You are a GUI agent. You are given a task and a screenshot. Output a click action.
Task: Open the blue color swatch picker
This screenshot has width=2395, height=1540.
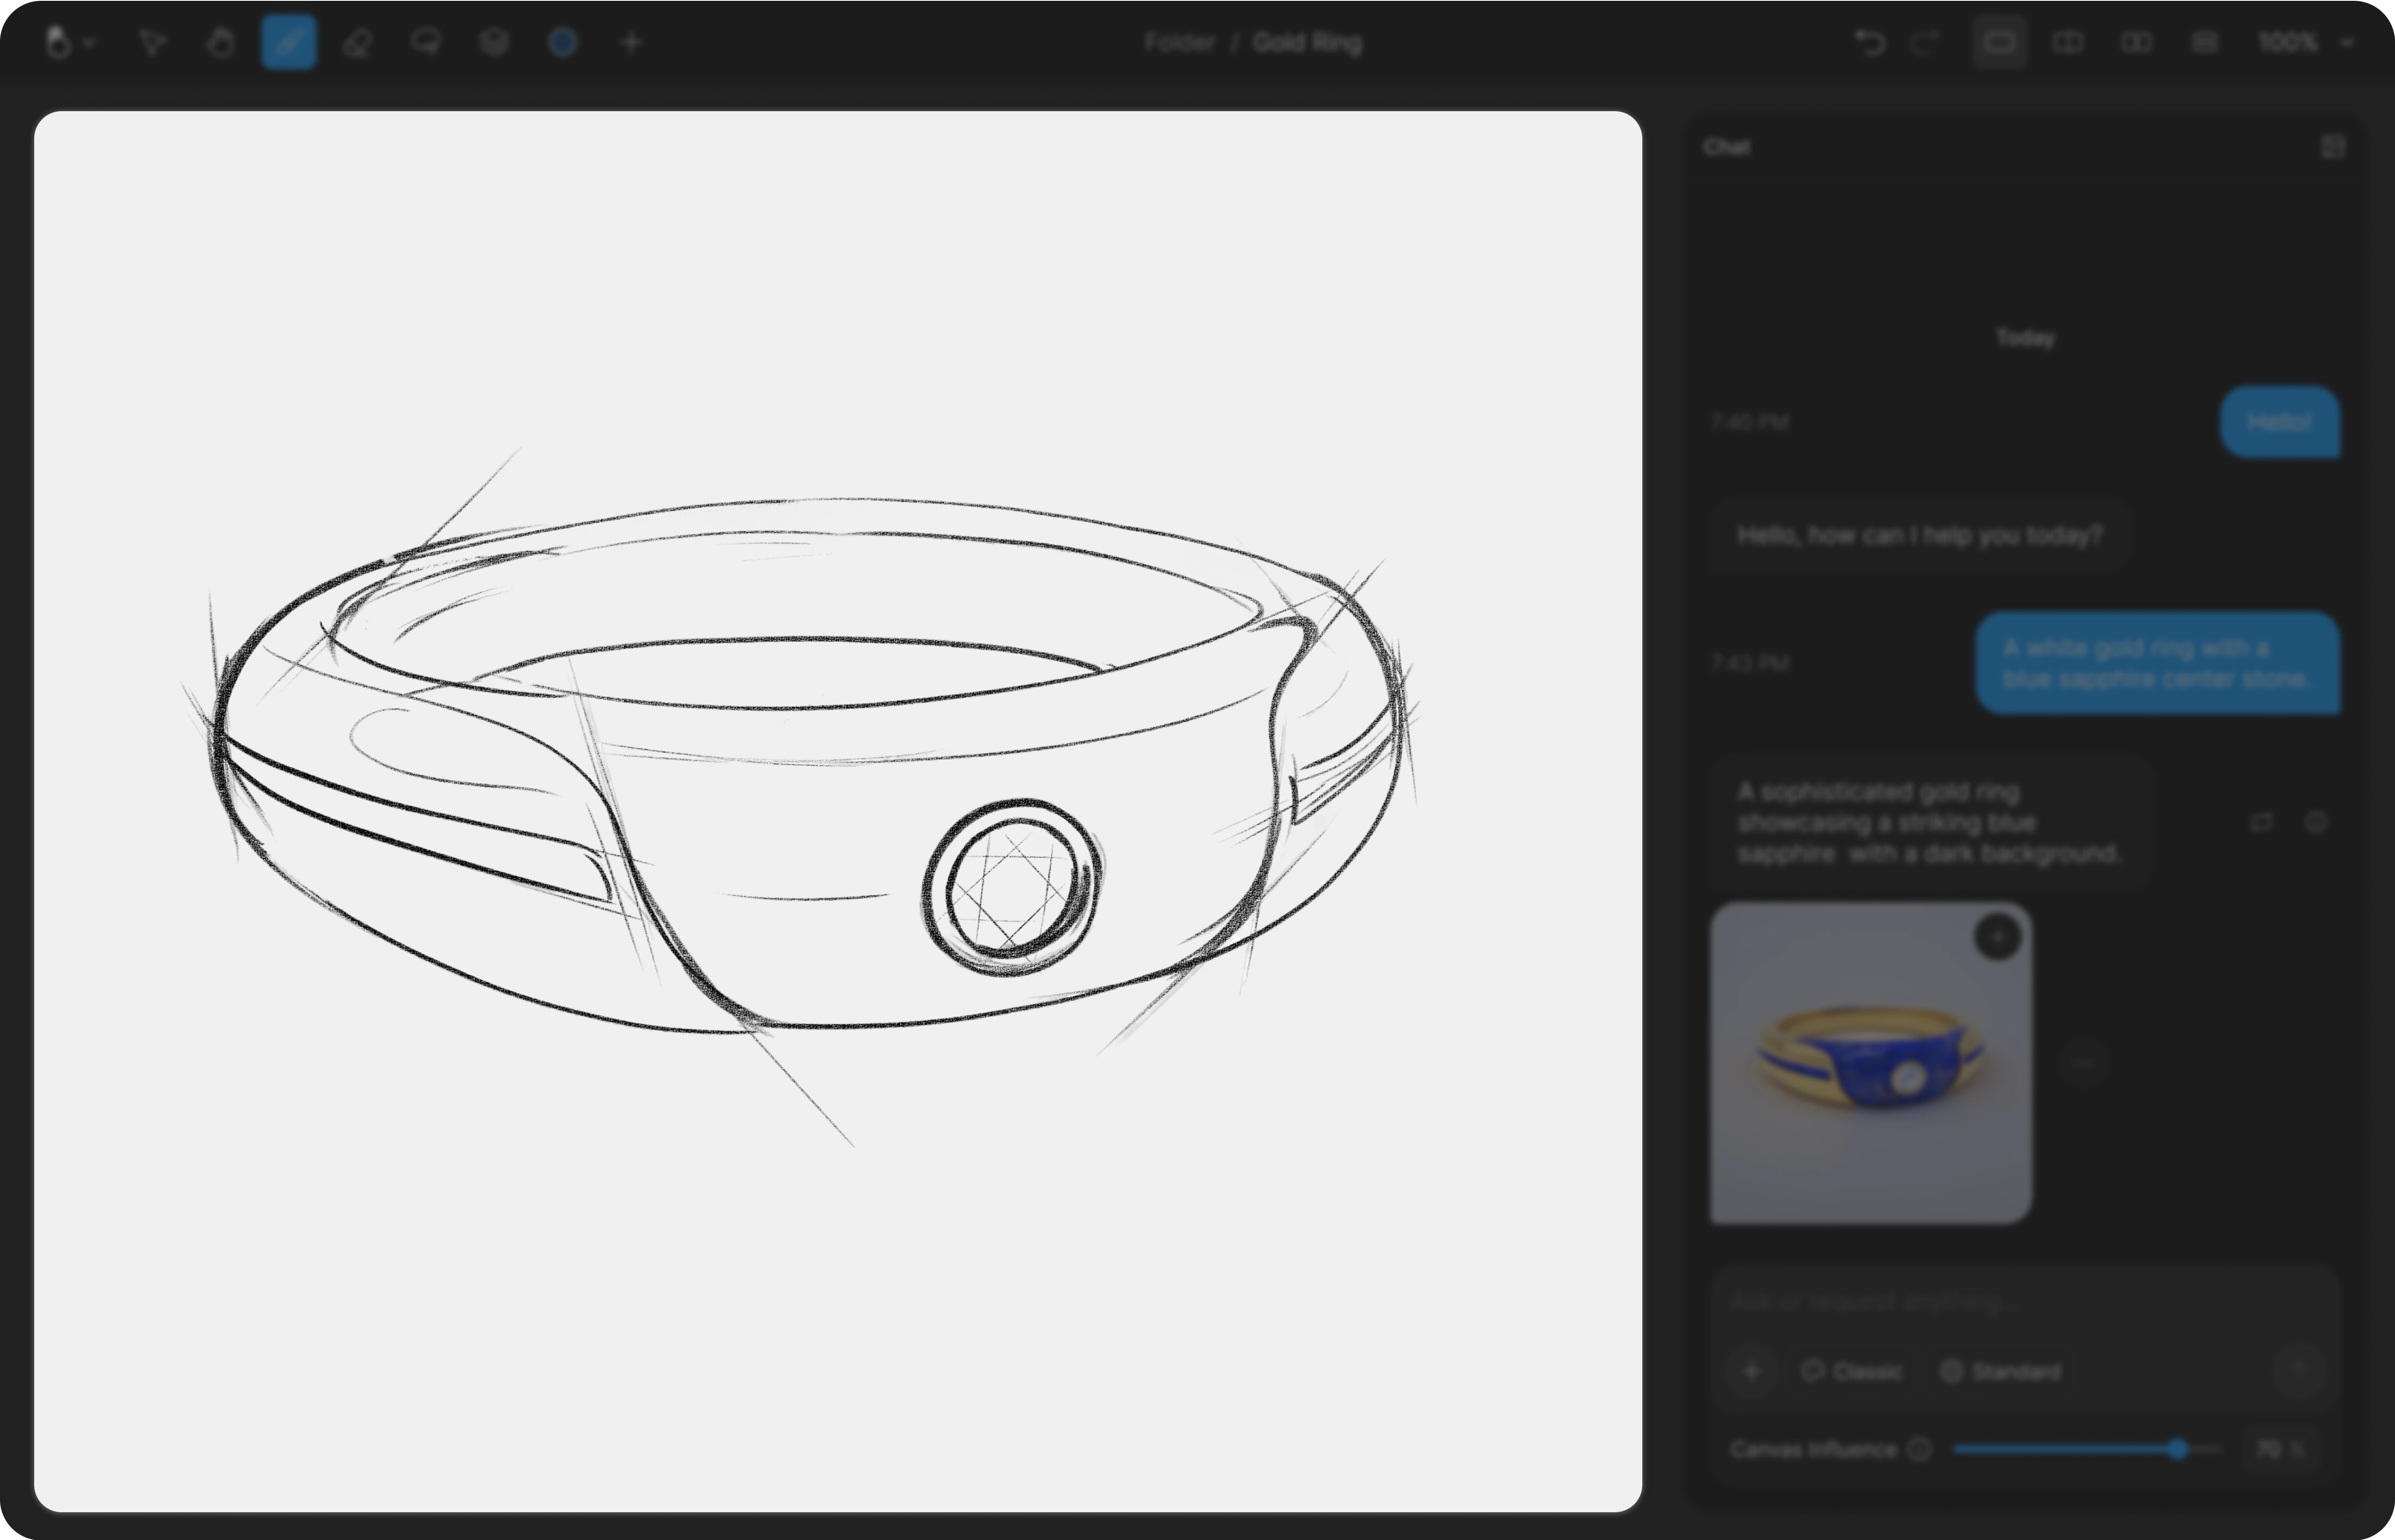point(563,42)
